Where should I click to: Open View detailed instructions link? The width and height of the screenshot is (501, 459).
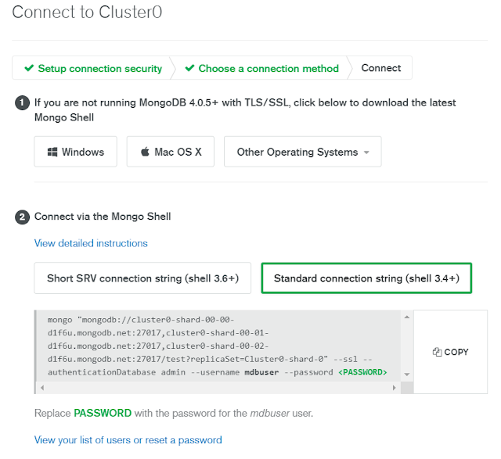coord(91,243)
